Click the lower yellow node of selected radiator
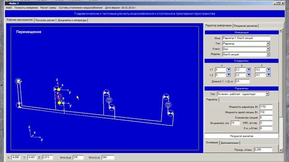 click(59, 103)
